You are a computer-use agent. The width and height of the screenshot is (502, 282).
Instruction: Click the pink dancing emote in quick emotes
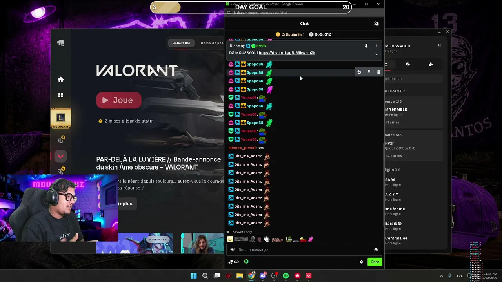[310, 239]
